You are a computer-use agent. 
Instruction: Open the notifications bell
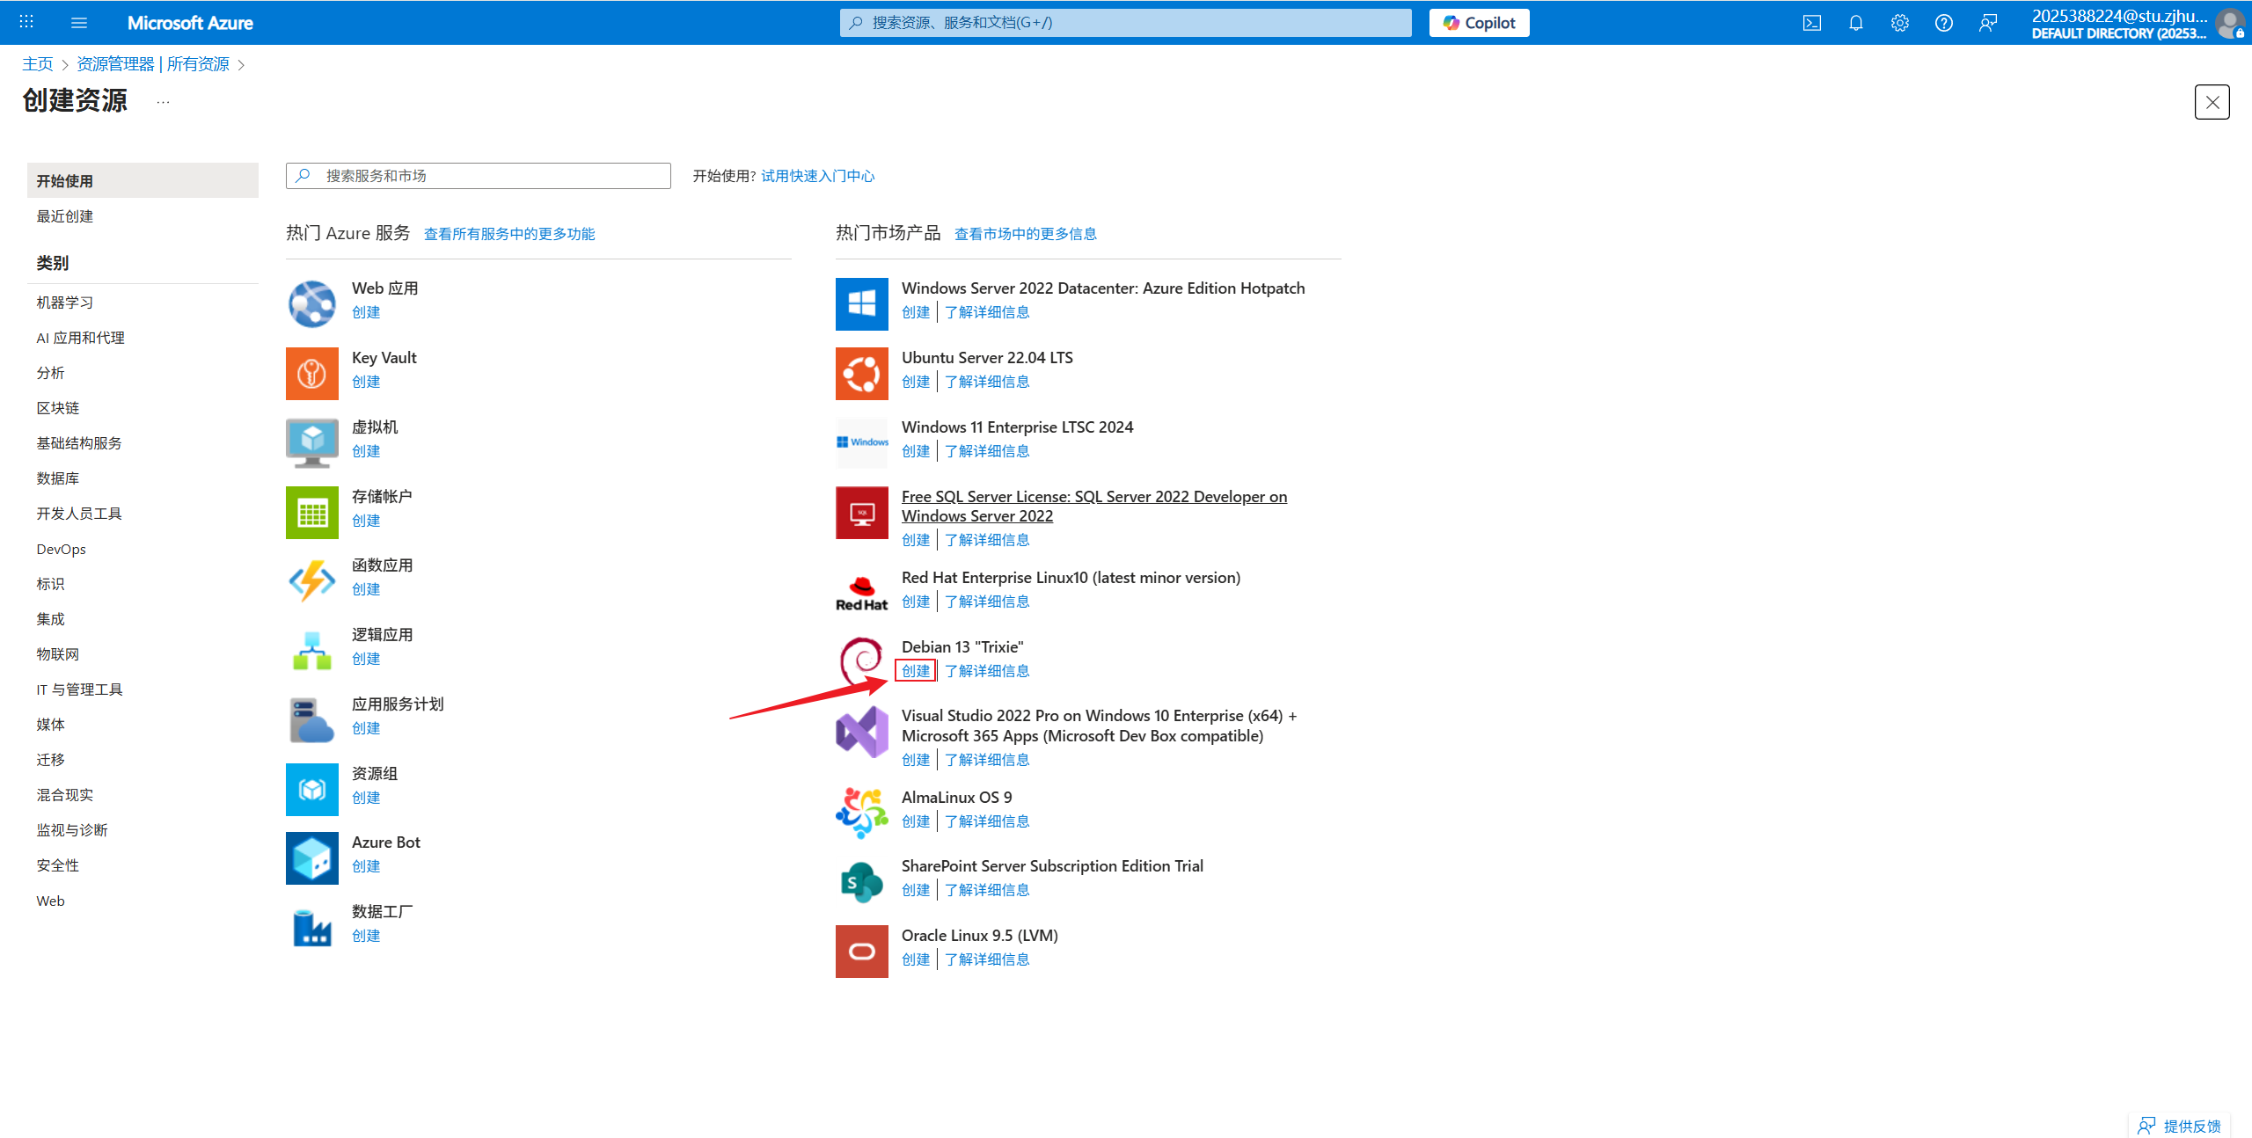coord(1856,23)
